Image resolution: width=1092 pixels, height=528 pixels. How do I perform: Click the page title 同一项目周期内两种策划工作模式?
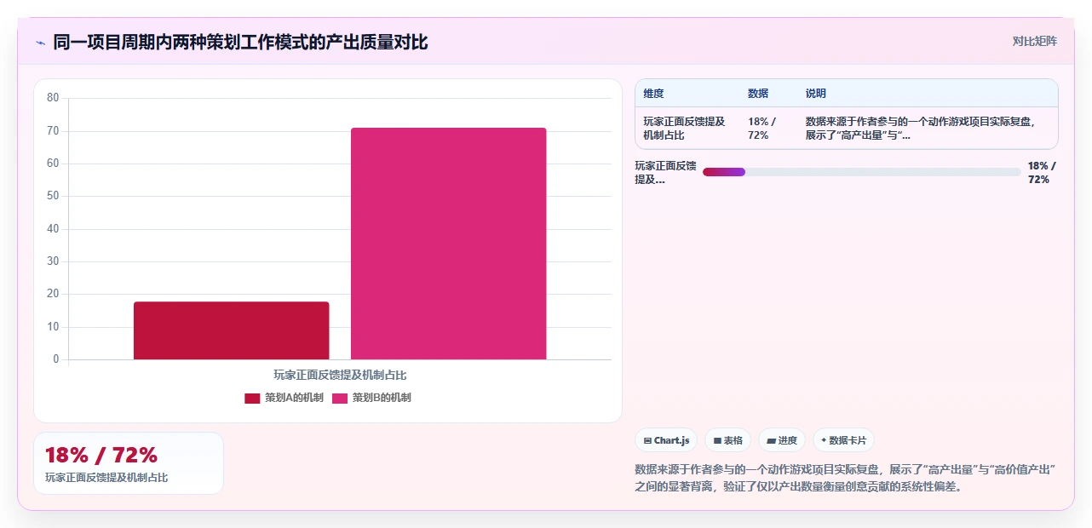coord(240,42)
